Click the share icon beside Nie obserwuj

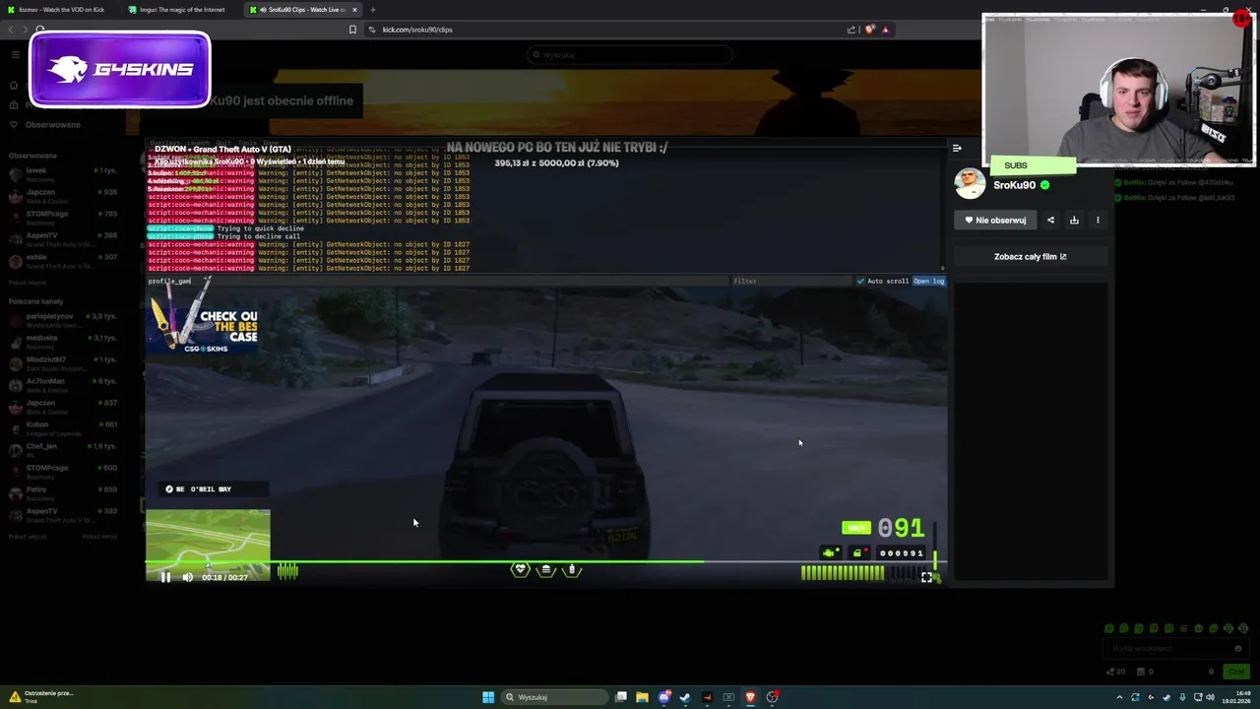(x=1050, y=221)
